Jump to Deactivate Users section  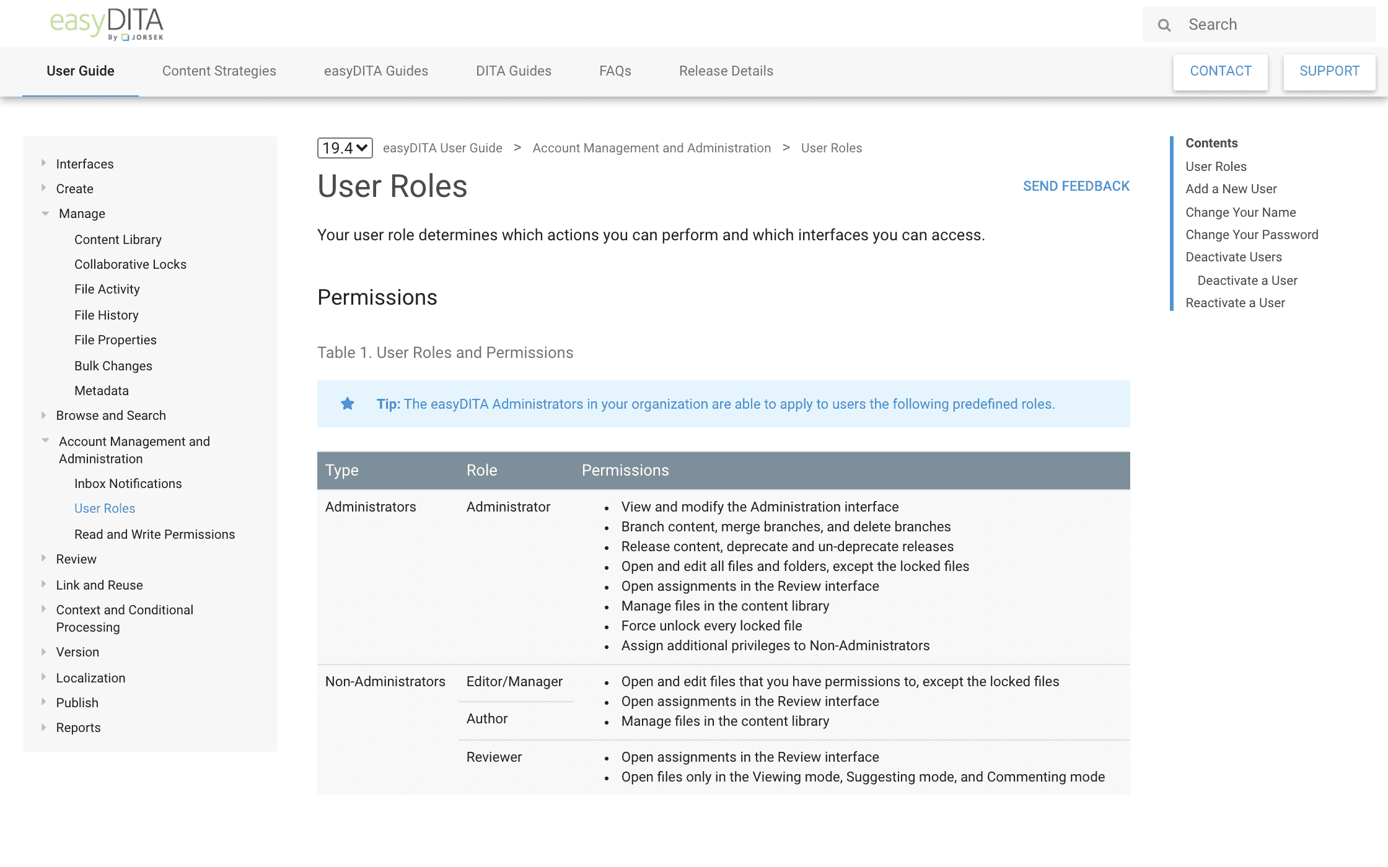1234,257
